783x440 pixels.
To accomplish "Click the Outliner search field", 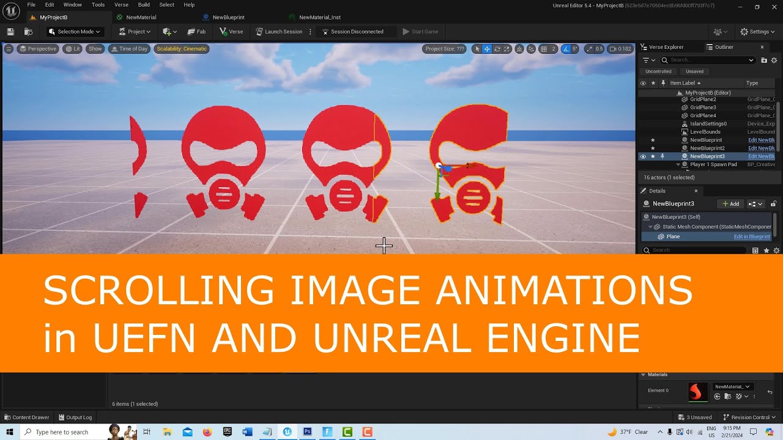I will (707, 60).
